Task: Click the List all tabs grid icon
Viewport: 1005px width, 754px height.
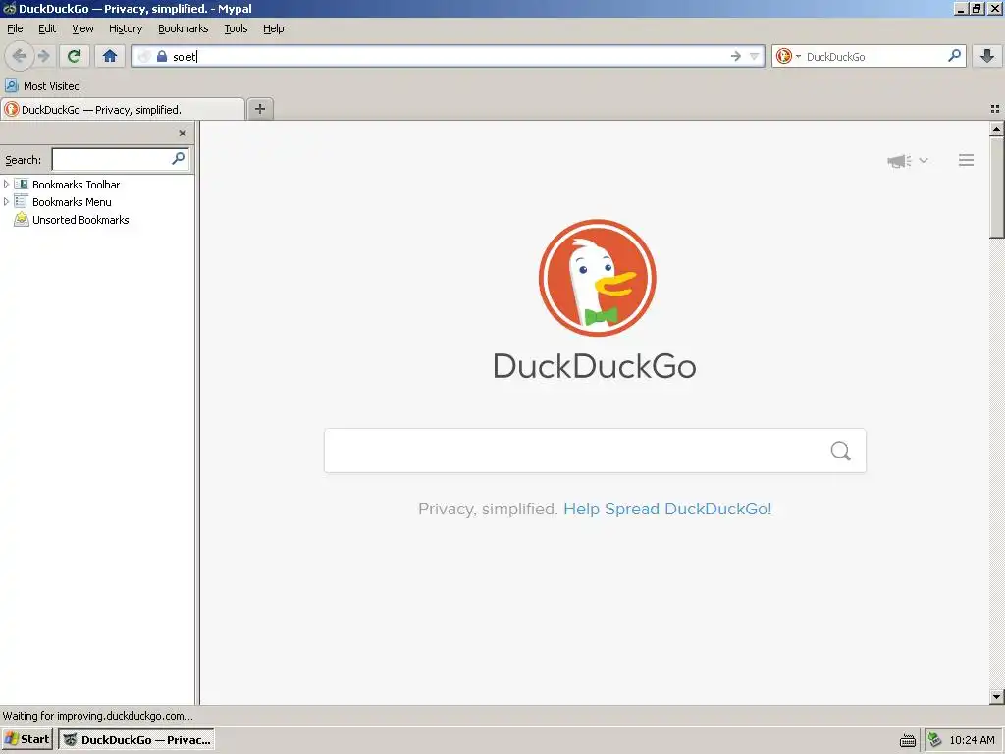Action: (995, 110)
